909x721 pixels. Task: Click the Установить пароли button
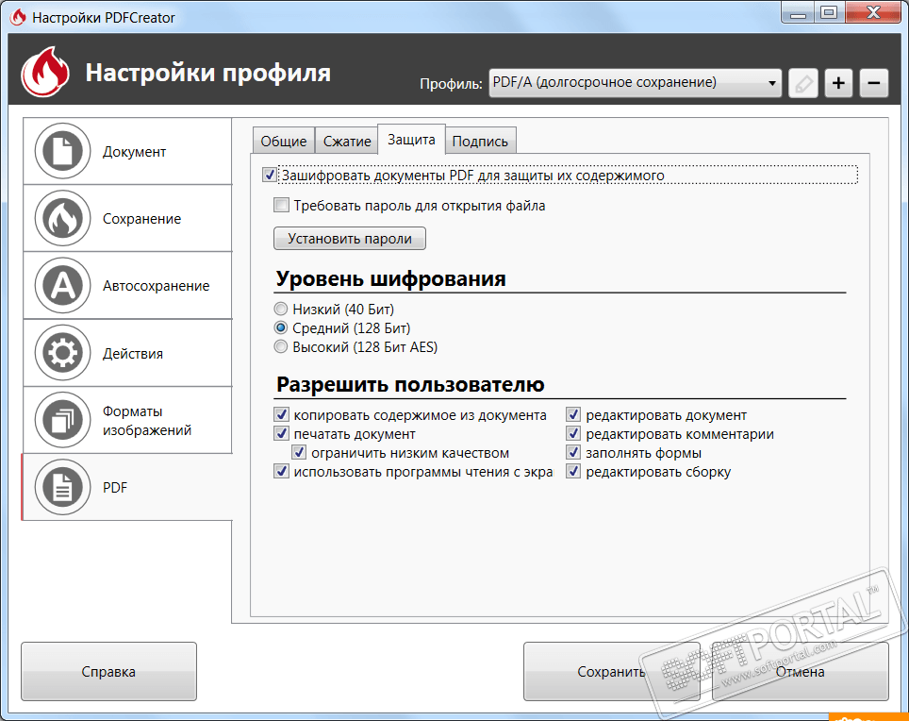point(350,239)
